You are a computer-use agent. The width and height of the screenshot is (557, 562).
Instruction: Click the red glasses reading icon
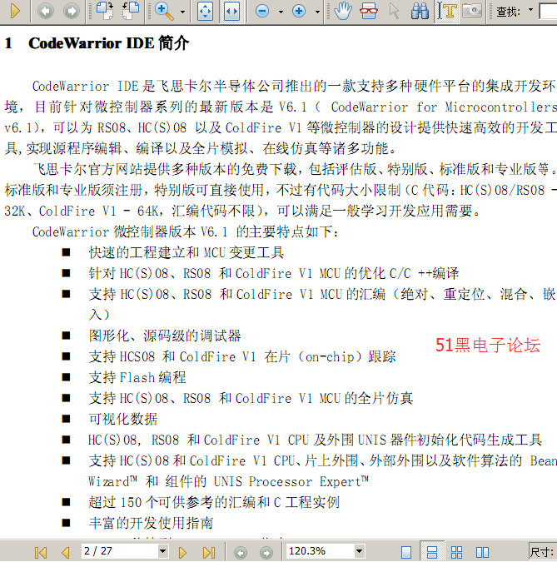[x=369, y=11]
